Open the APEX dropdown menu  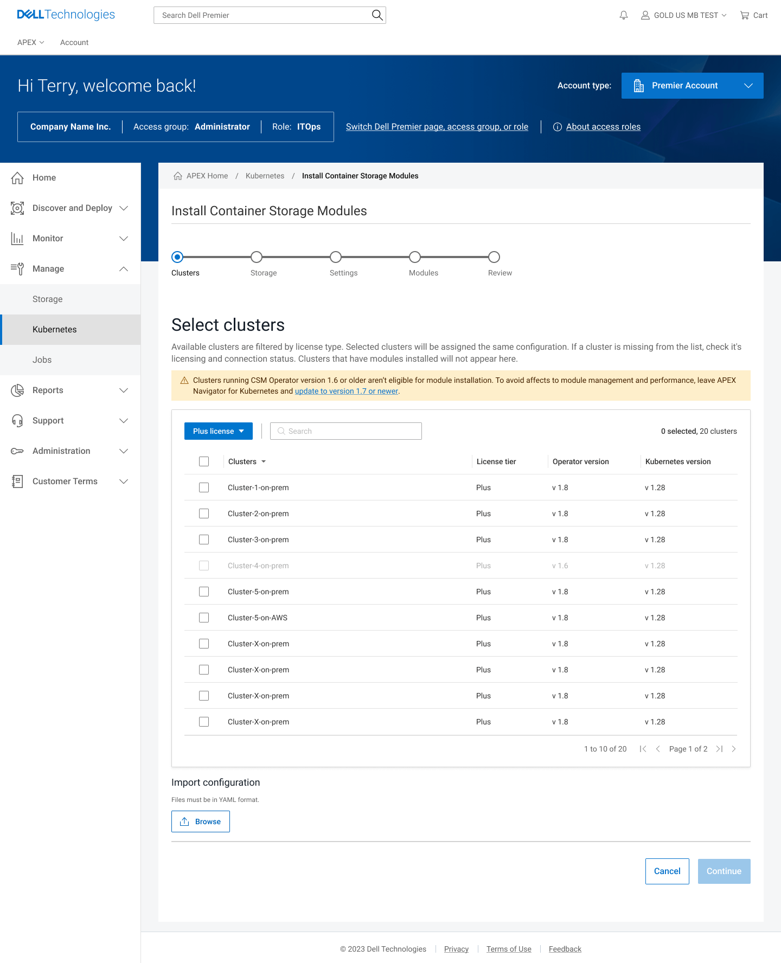(x=31, y=42)
